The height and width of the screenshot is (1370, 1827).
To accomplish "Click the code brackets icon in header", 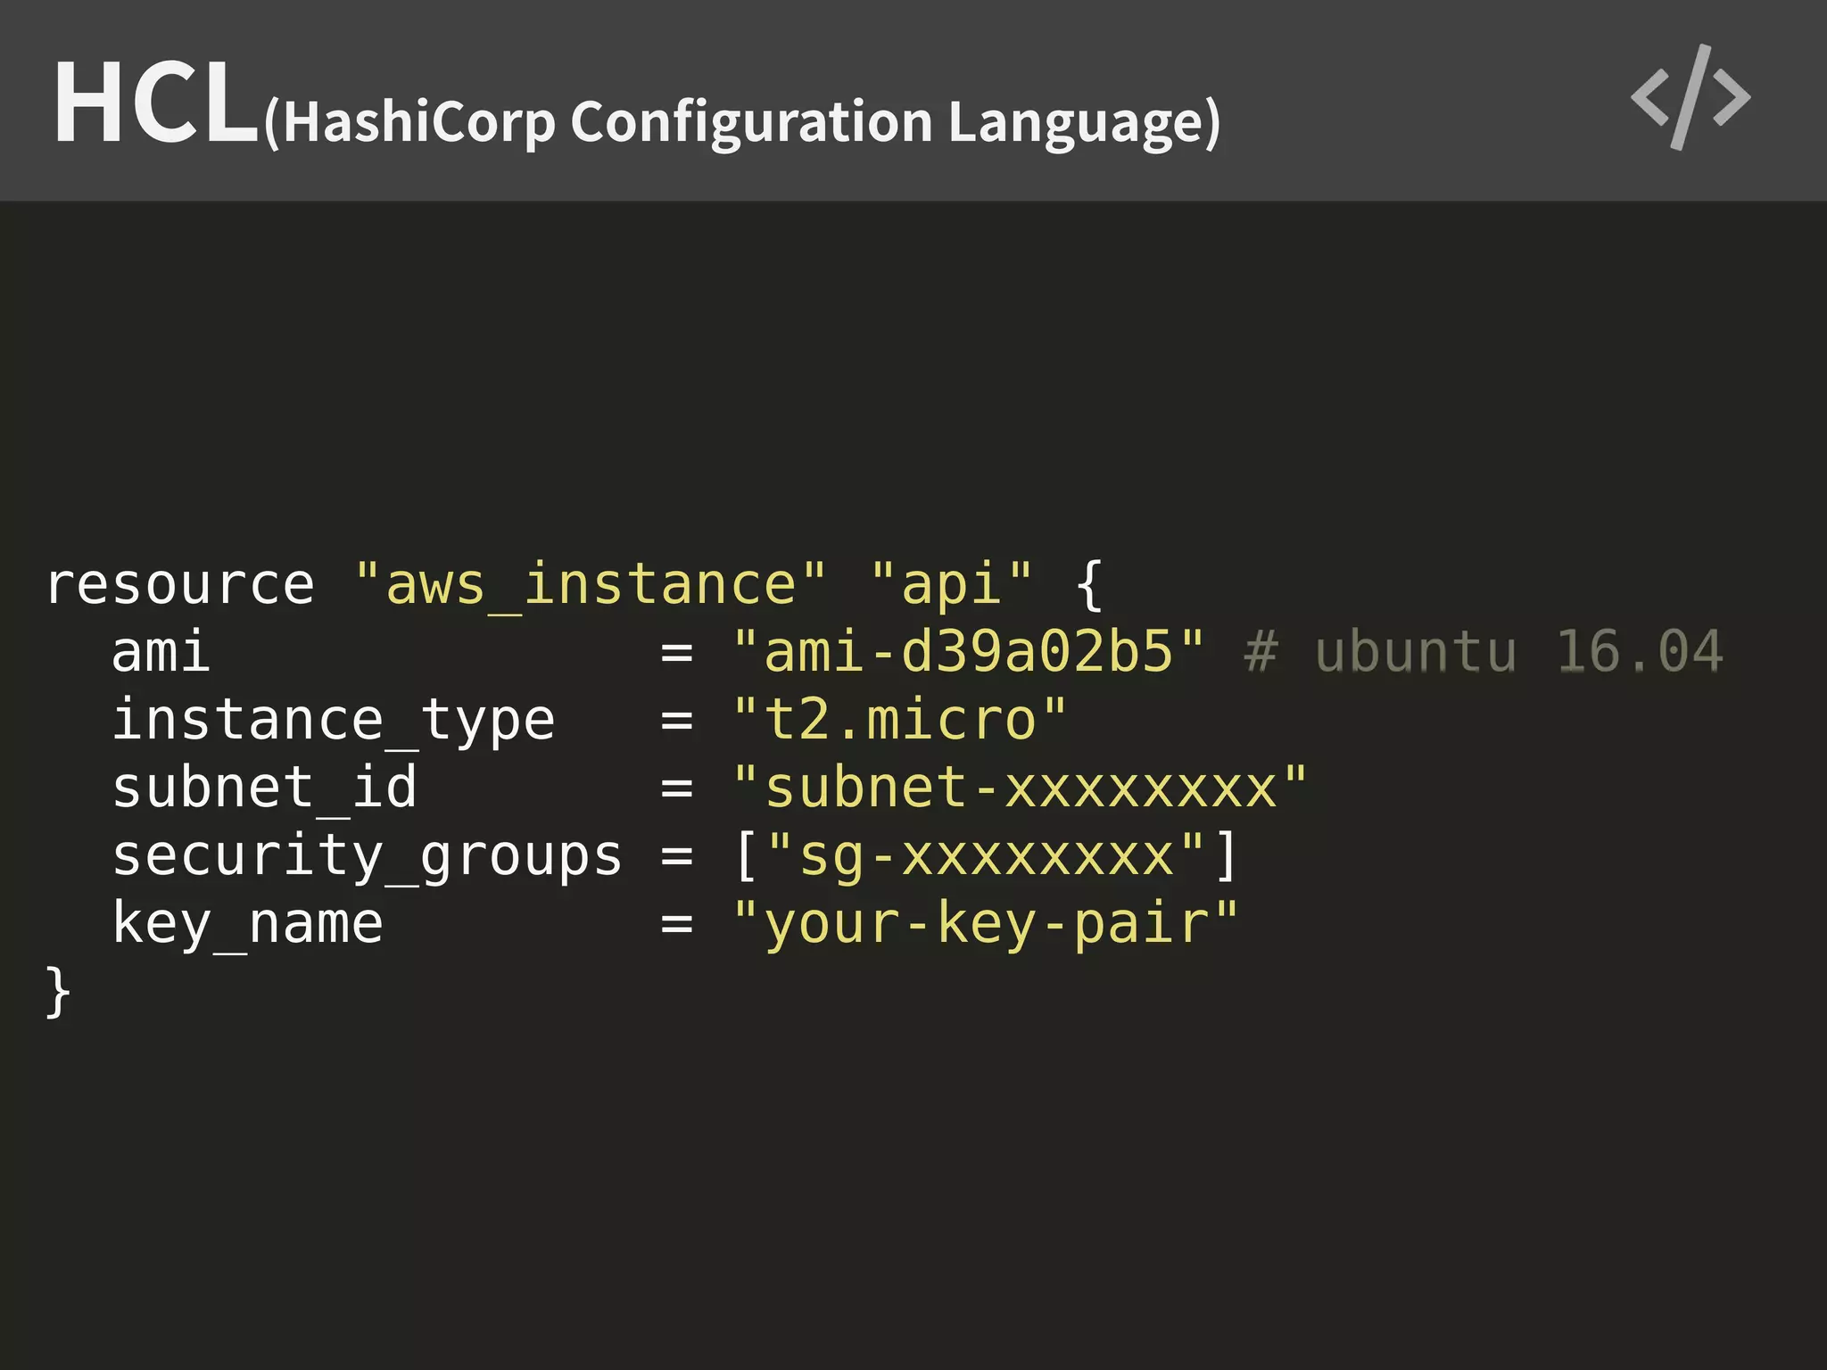I will 1691,97.
